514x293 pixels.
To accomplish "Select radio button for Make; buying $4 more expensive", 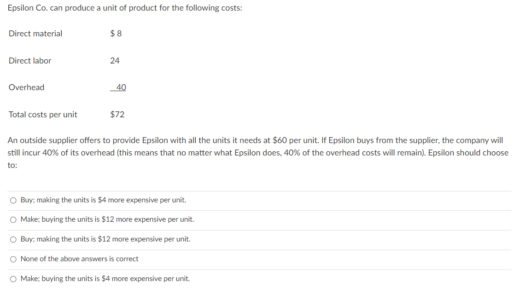I will click(13, 279).
